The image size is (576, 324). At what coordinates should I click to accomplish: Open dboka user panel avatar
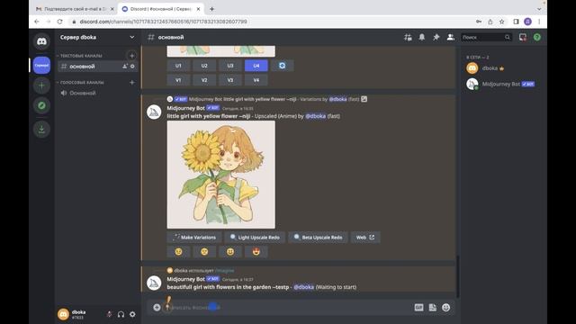[x=63, y=314]
